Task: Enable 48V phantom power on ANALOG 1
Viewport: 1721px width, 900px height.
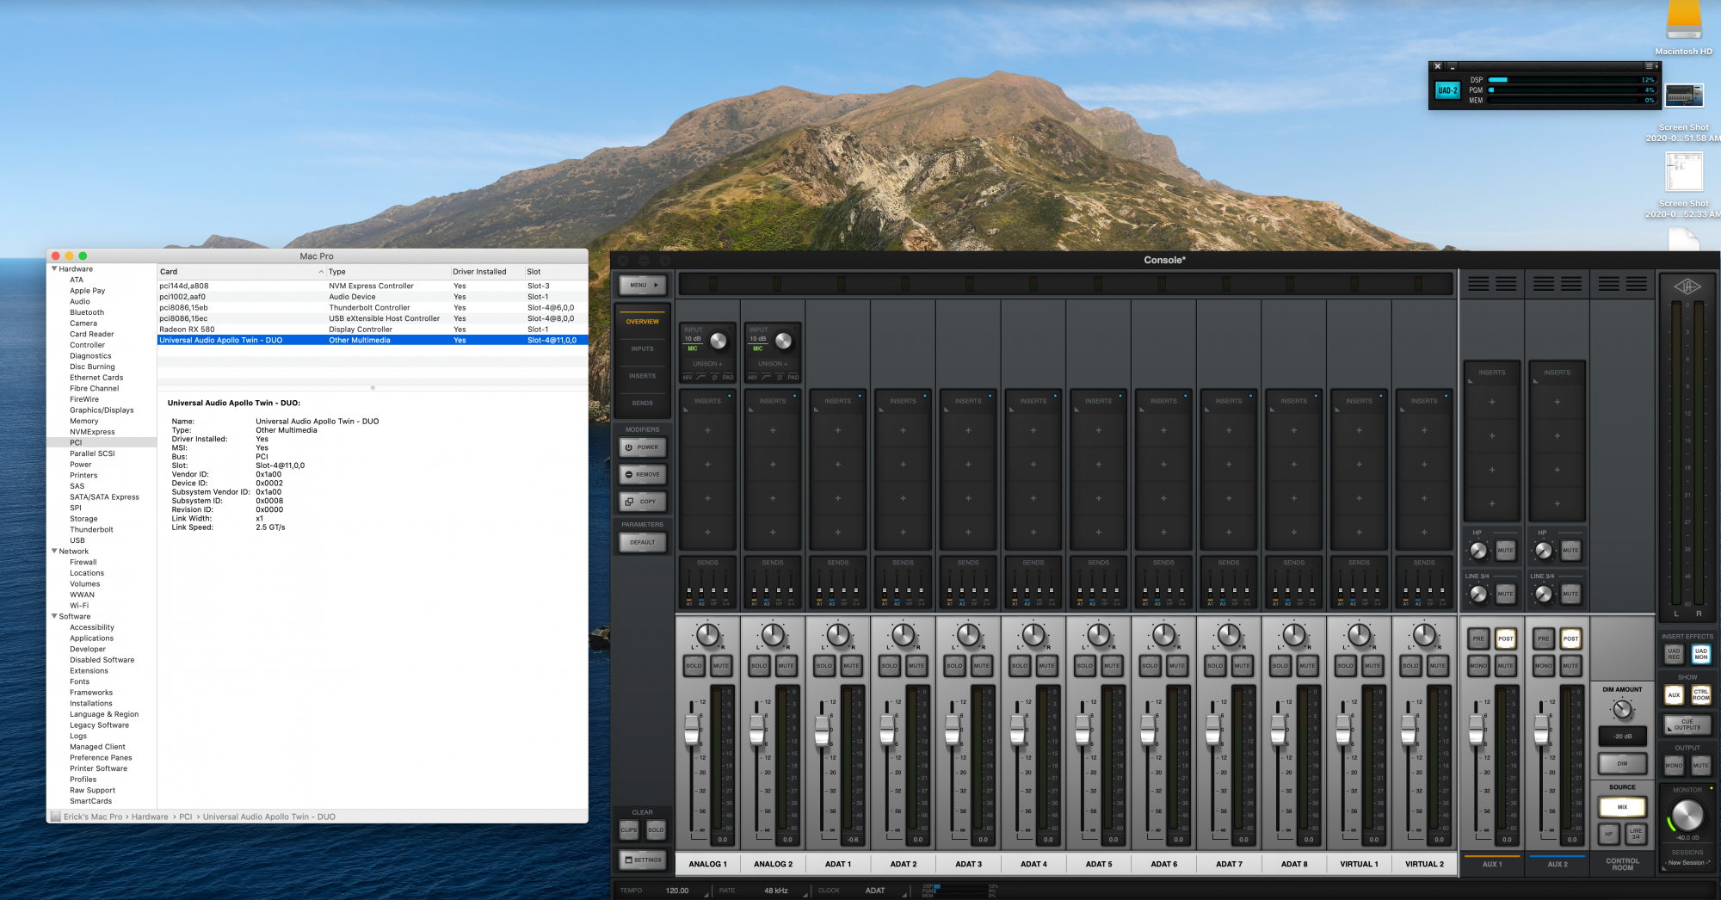Action: (688, 377)
